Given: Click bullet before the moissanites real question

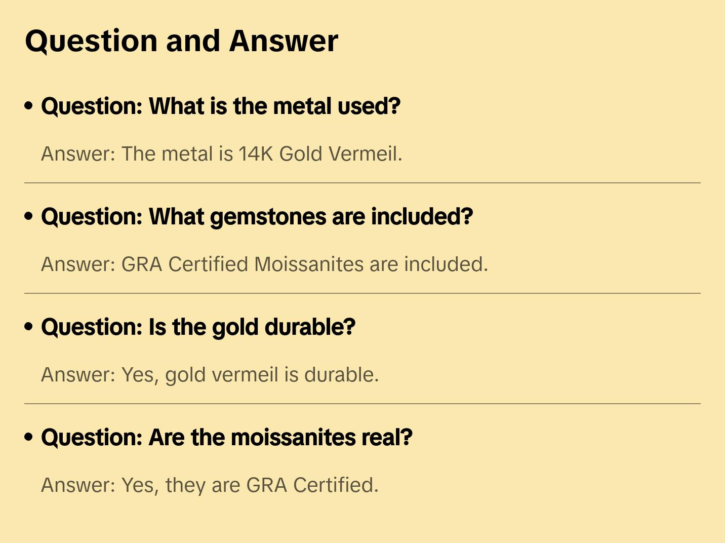Looking at the screenshot, I should 29,438.
